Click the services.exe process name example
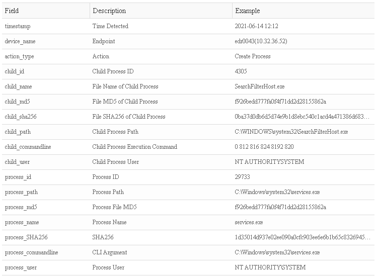Image resolution: width=376 pixels, height=279 pixels. [x=249, y=222]
